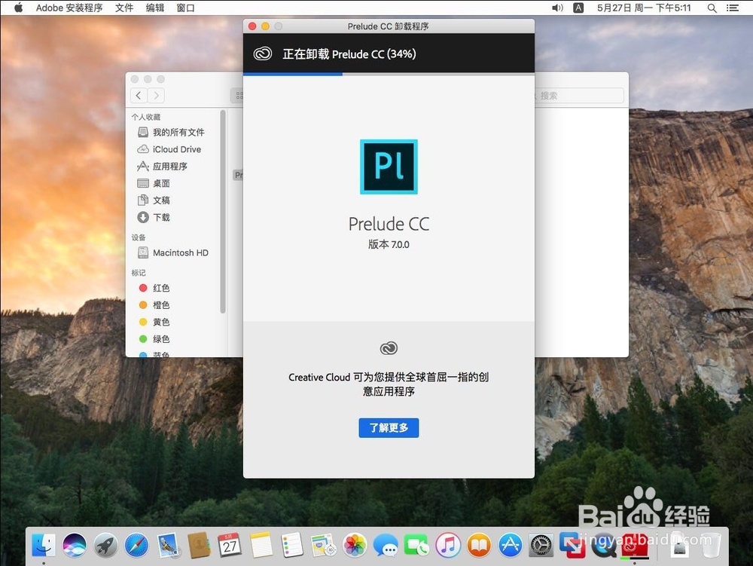Screen dimensions: 753x566
Task: Open iTunes from the Dock
Action: [448, 546]
